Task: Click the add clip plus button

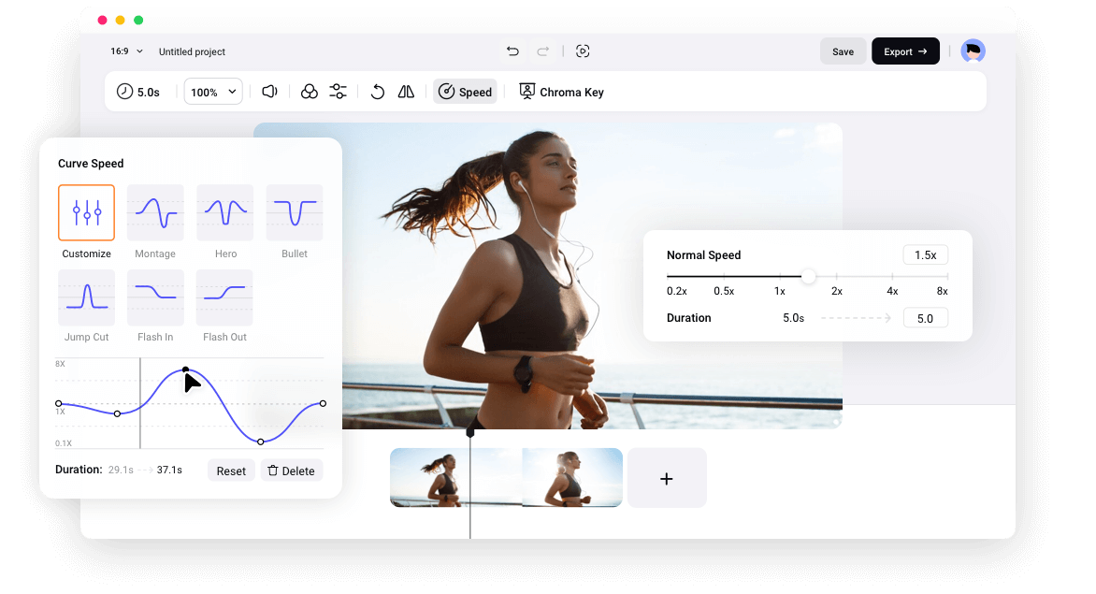Action: point(667,478)
